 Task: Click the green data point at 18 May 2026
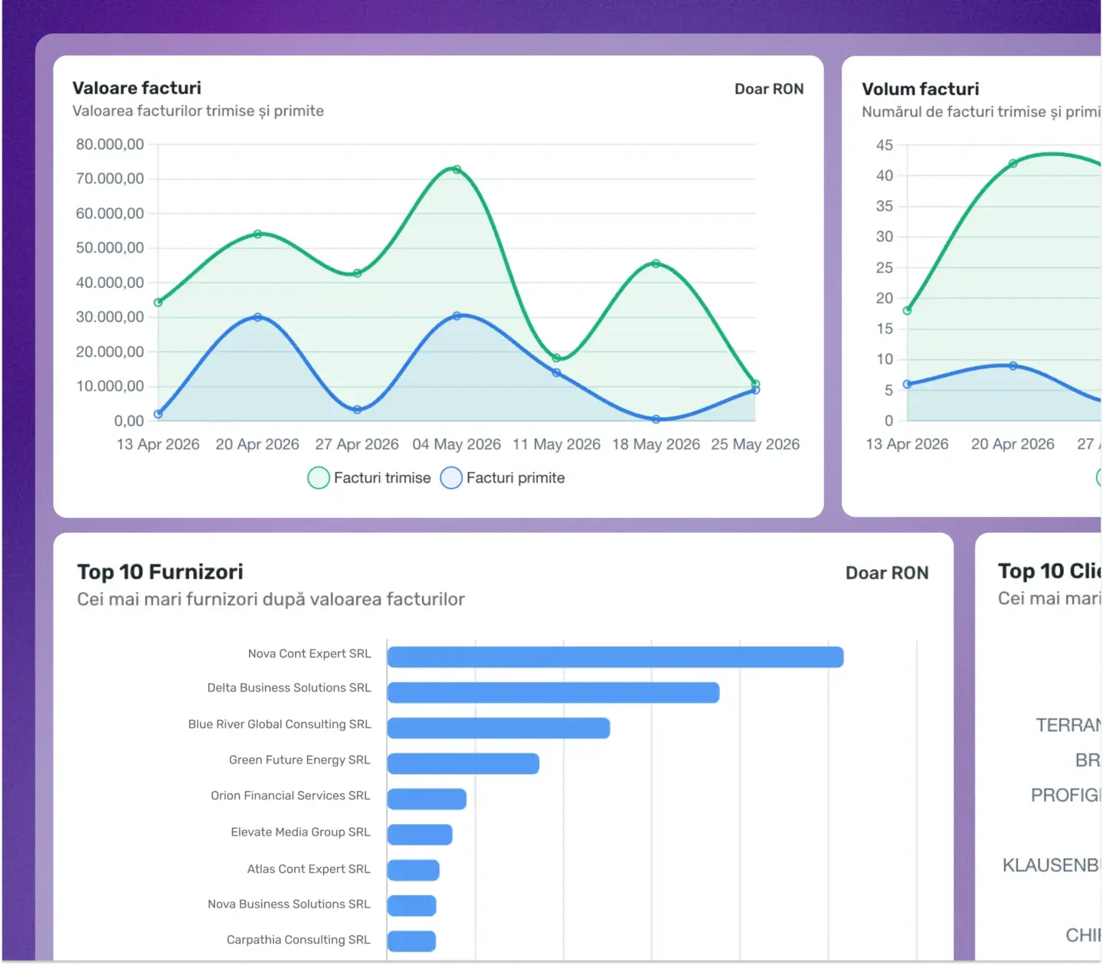click(656, 263)
